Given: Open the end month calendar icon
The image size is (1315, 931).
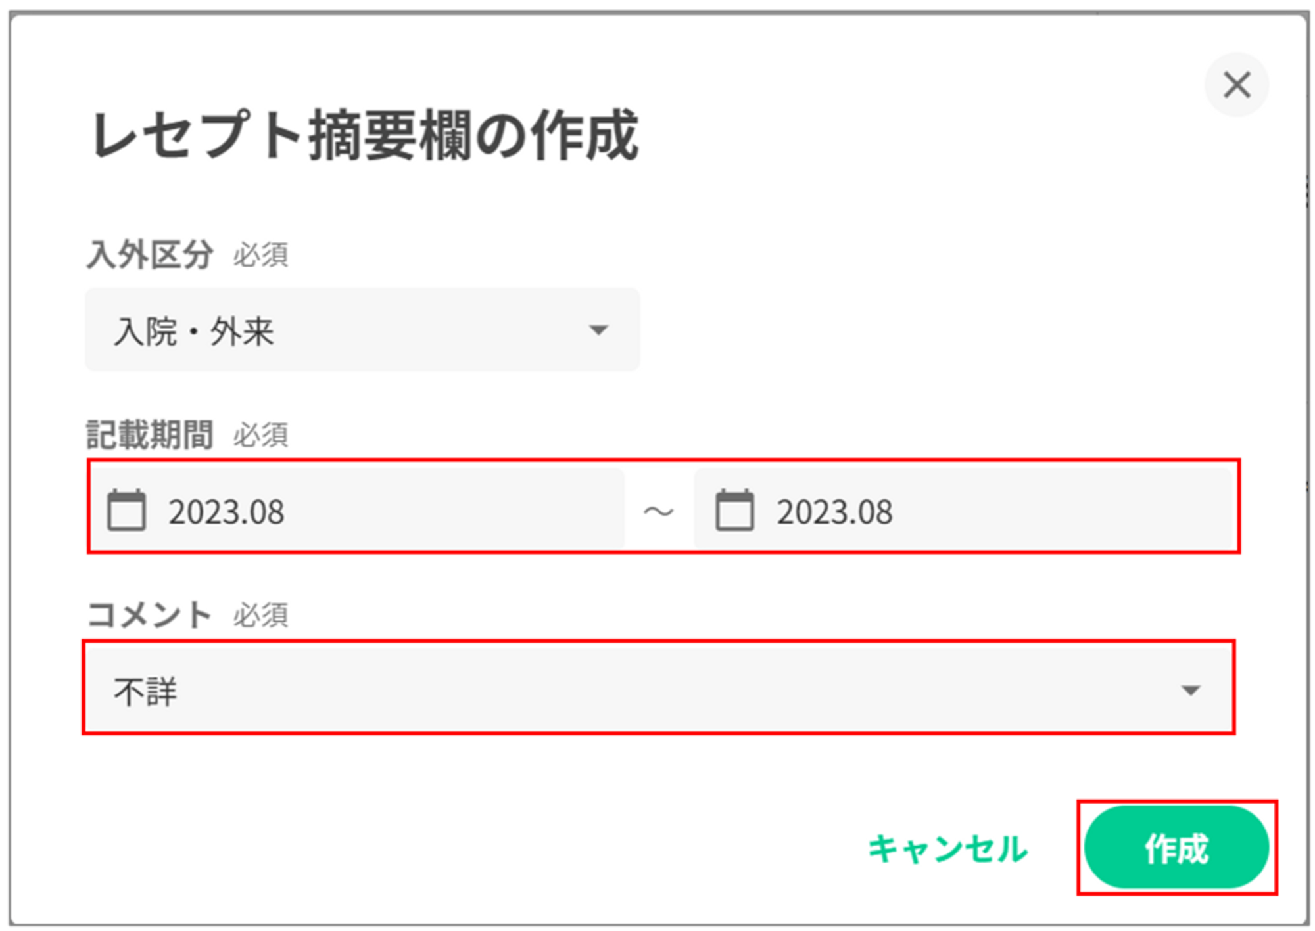Looking at the screenshot, I should click(x=734, y=510).
